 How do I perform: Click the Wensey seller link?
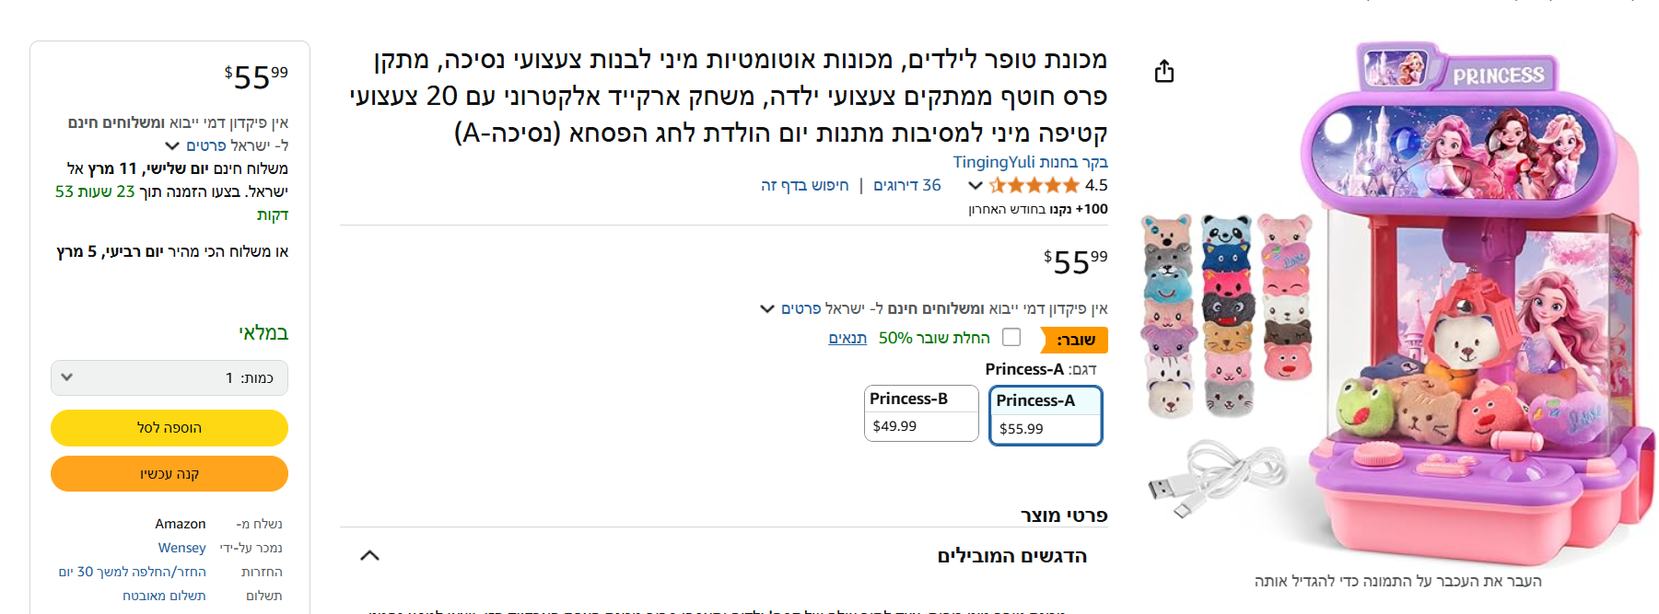coord(181,548)
